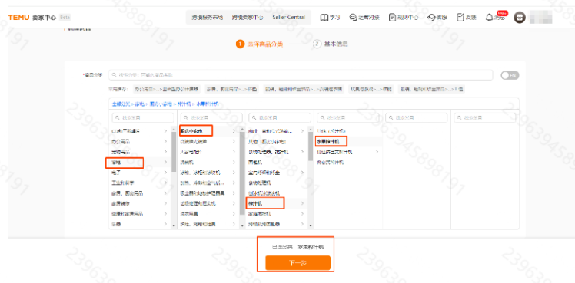This screenshot has height=283, width=575.
Task: Click 水果榨汁机 at the breadcrumb end
Action: coord(208,104)
